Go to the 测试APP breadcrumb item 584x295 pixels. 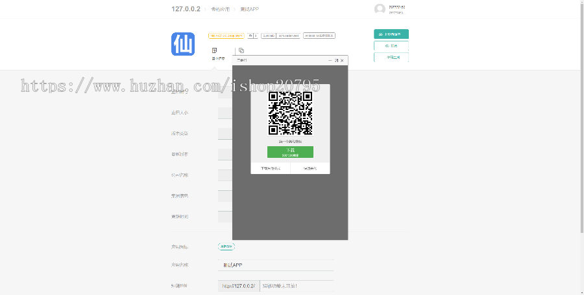pos(249,9)
